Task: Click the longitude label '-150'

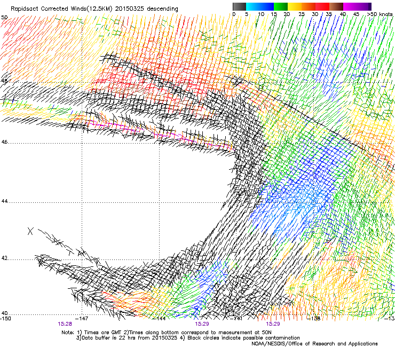Action: pyautogui.click(x=5, y=318)
